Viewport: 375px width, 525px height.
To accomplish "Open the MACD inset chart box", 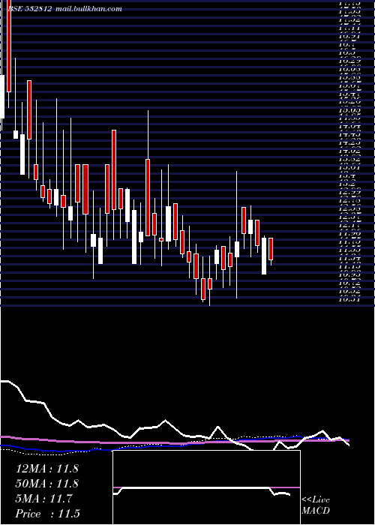I will pyautogui.click(x=206, y=487).
